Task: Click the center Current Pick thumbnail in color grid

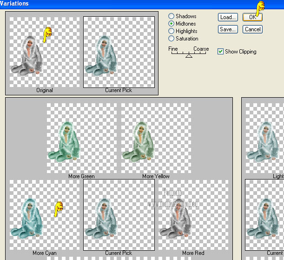Action: point(119,215)
